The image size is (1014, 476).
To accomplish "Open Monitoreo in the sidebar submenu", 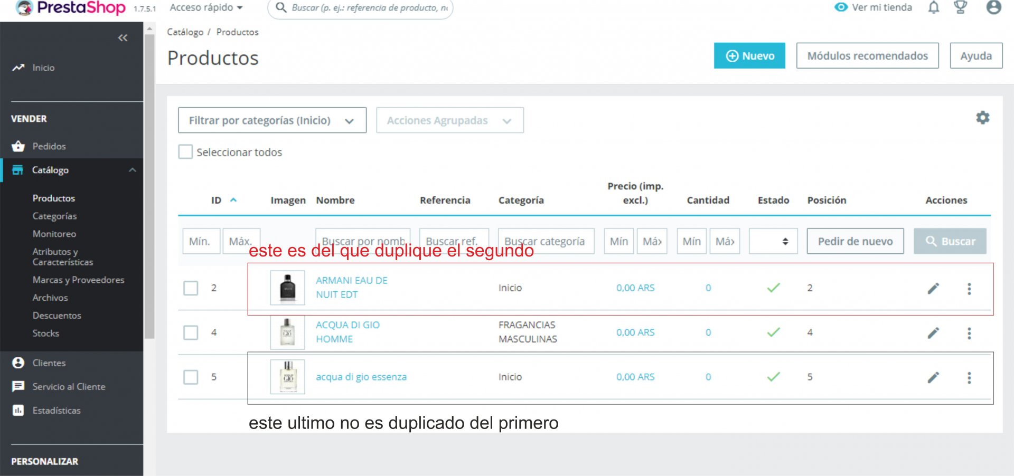I will pyautogui.click(x=54, y=234).
